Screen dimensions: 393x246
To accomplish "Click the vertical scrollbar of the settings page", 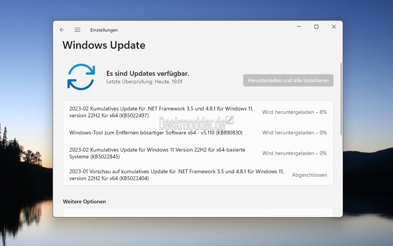I will tap(341, 99).
